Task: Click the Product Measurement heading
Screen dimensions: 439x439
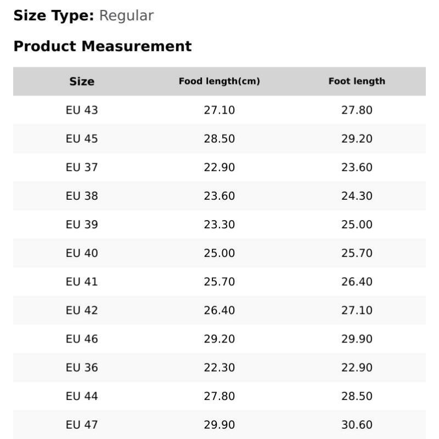Action: (x=103, y=46)
